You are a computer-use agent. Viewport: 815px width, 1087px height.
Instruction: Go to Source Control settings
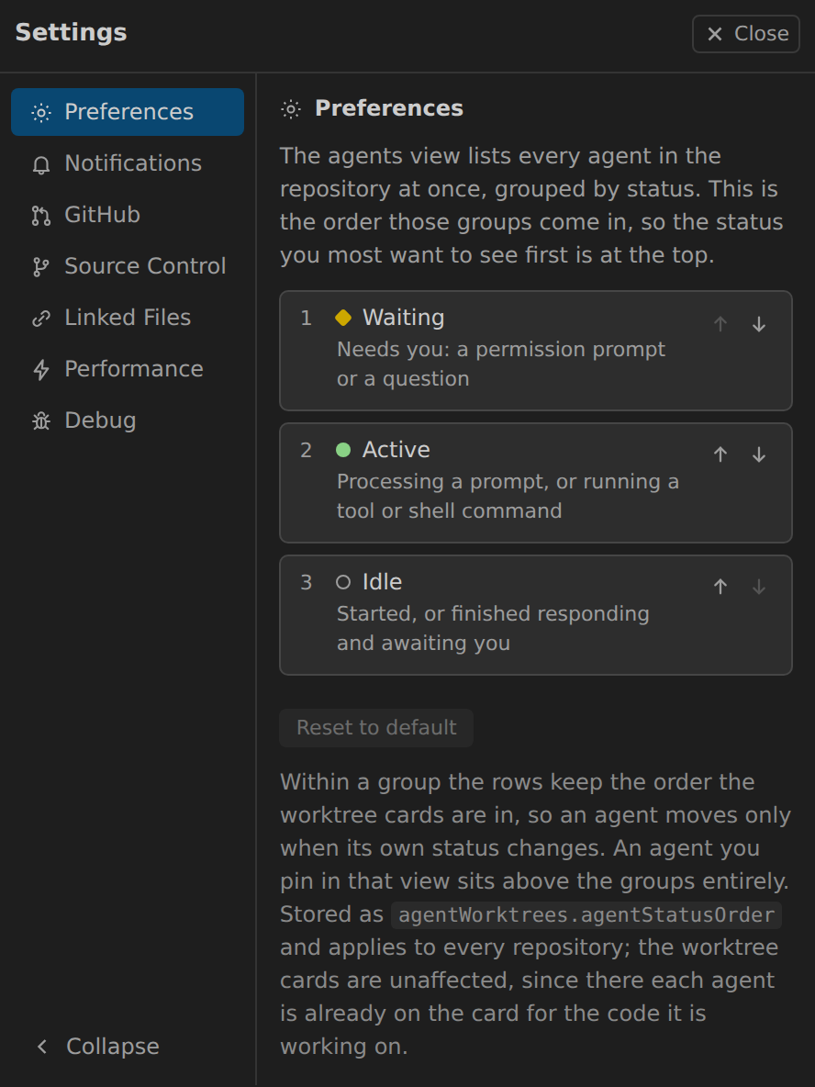[128, 266]
